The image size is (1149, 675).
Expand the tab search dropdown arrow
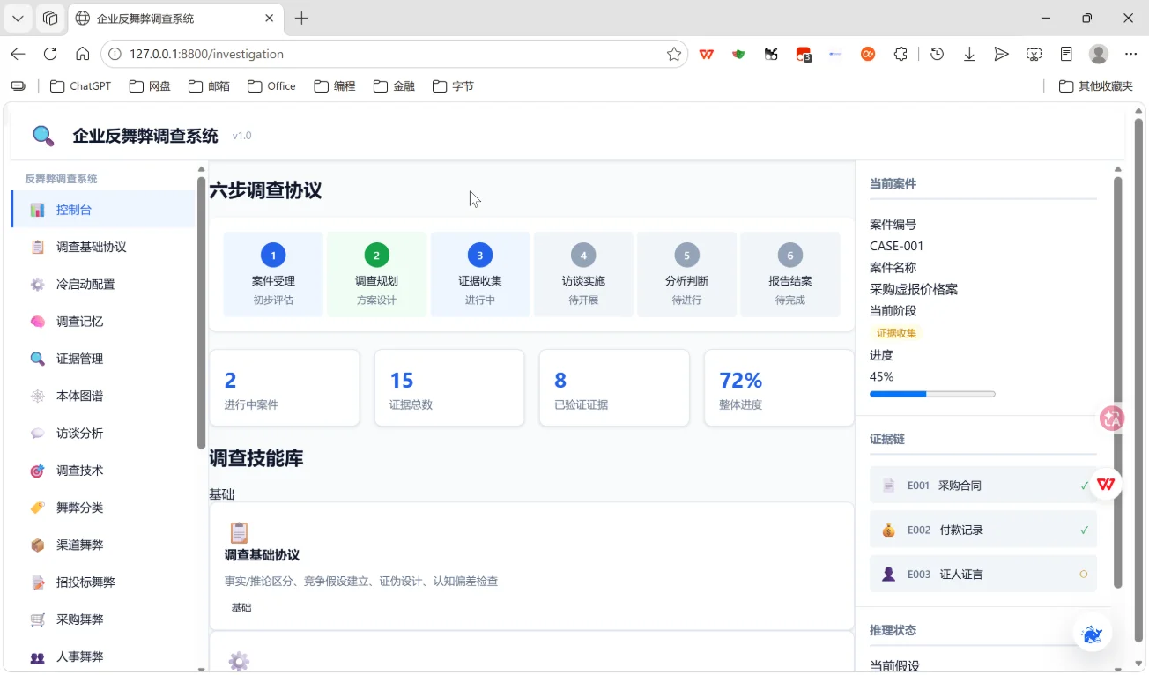(x=18, y=18)
